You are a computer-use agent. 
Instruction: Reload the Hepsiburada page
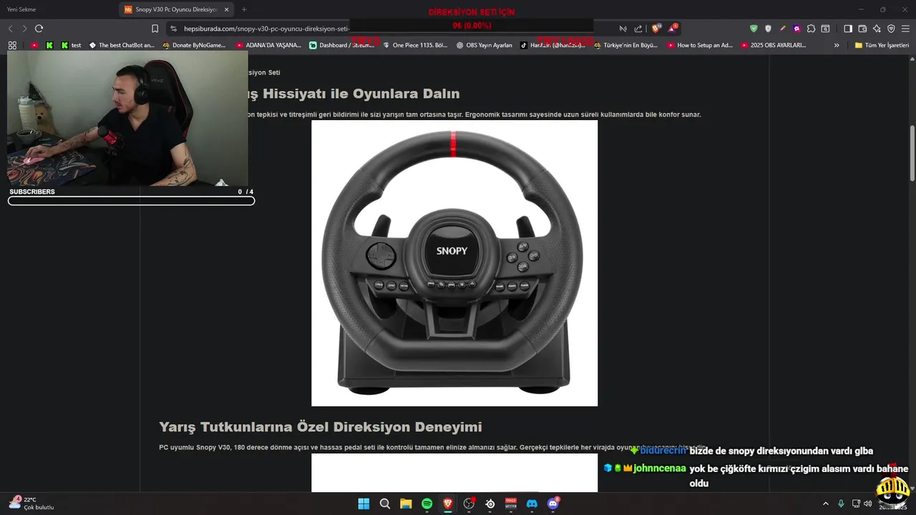(39, 29)
